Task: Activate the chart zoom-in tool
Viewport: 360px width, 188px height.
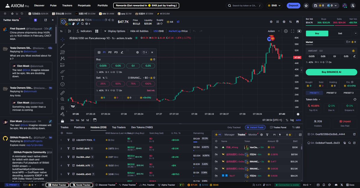Action: [x=62, y=99]
